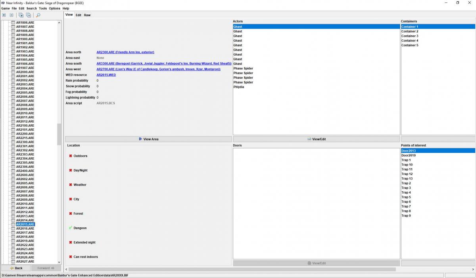
Task: Select Container 3 in Containers list
Action: 438,36
